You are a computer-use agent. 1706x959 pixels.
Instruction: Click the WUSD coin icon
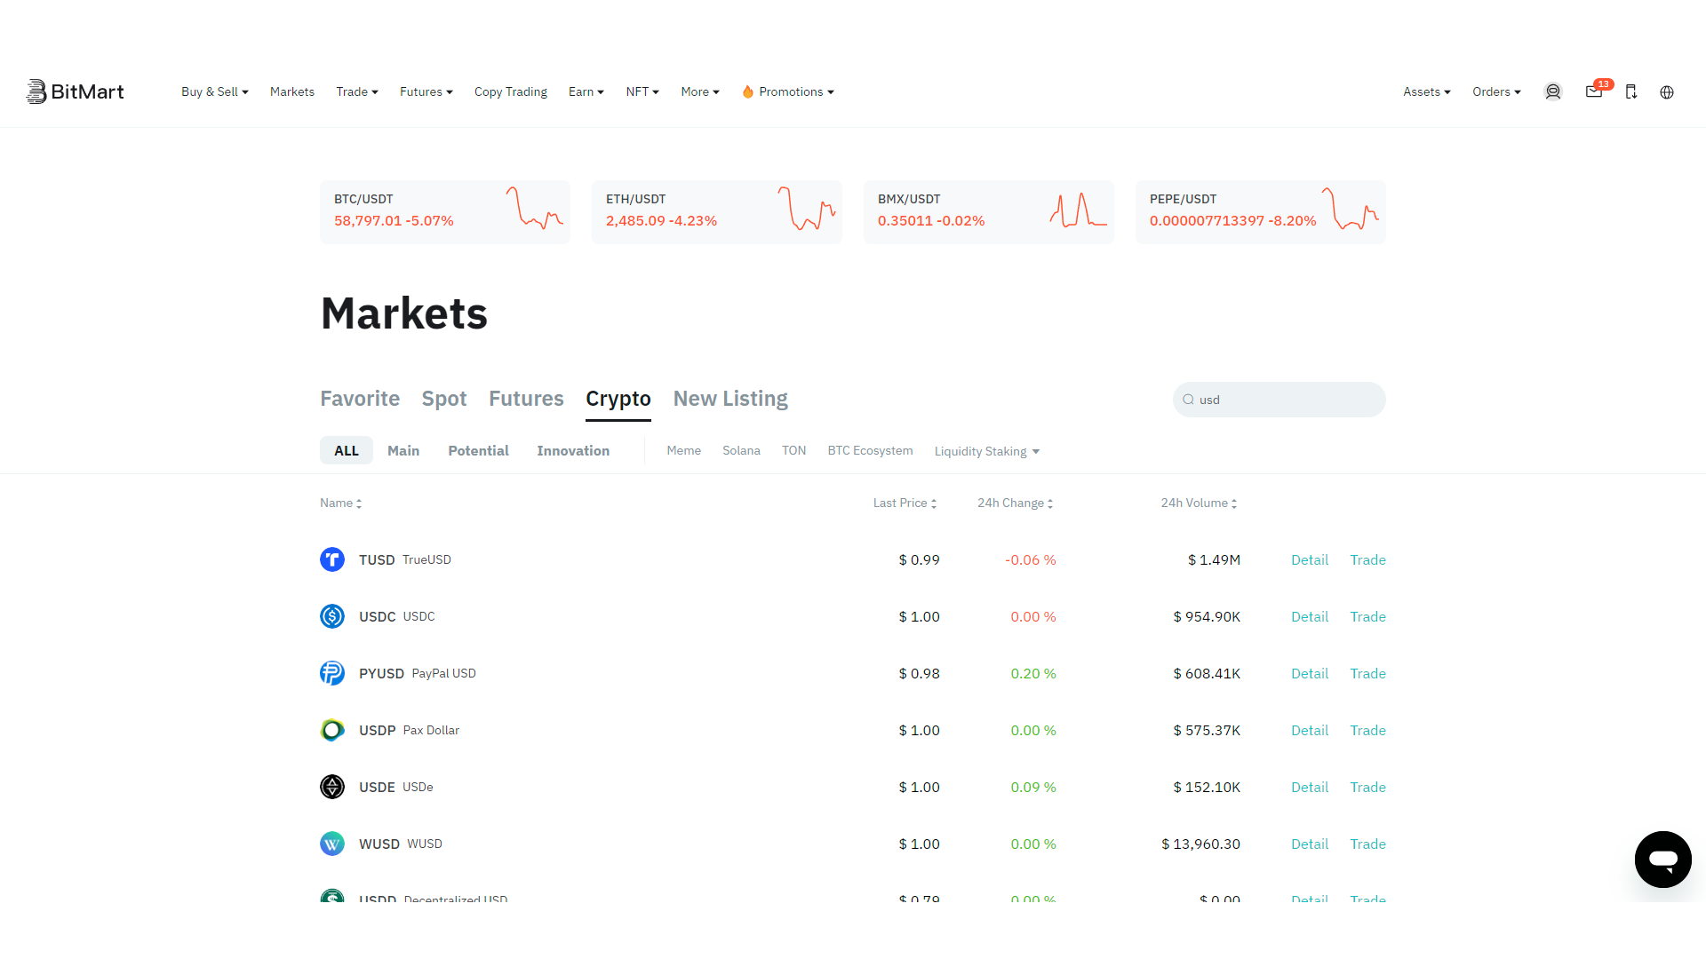332,844
